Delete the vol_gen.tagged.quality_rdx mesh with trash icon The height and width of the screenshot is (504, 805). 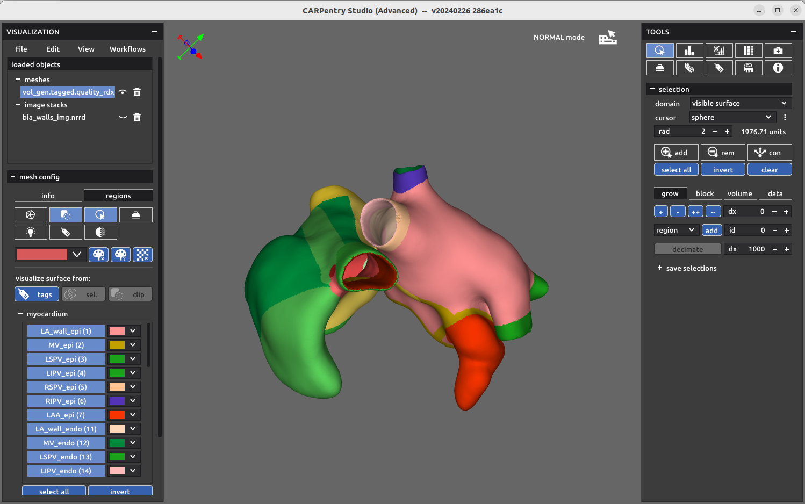pyautogui.click(x=137, y=92)
